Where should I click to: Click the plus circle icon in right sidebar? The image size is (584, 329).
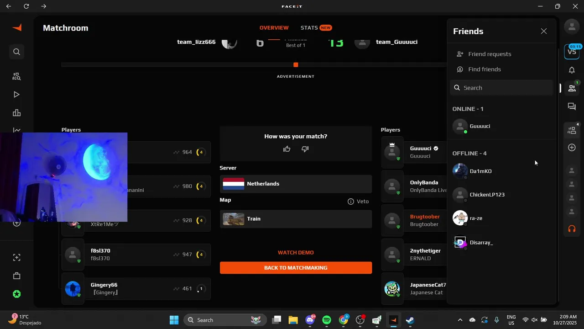(x=572, y=148)
